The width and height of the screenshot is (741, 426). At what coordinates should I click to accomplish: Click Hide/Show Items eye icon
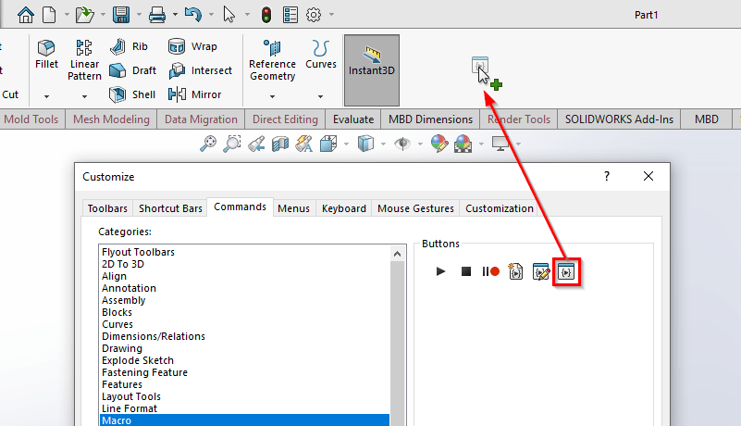(x=402, y=144)
